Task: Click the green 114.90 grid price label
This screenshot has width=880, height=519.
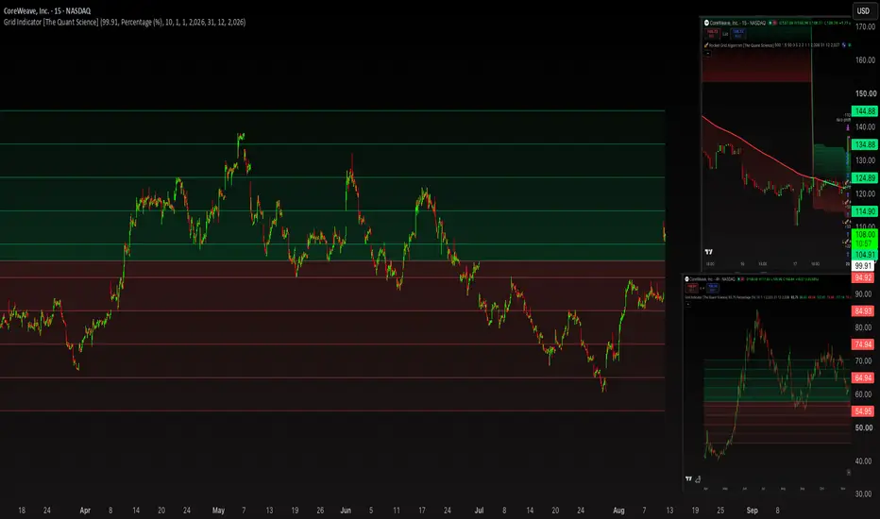Action: (865, 211)
